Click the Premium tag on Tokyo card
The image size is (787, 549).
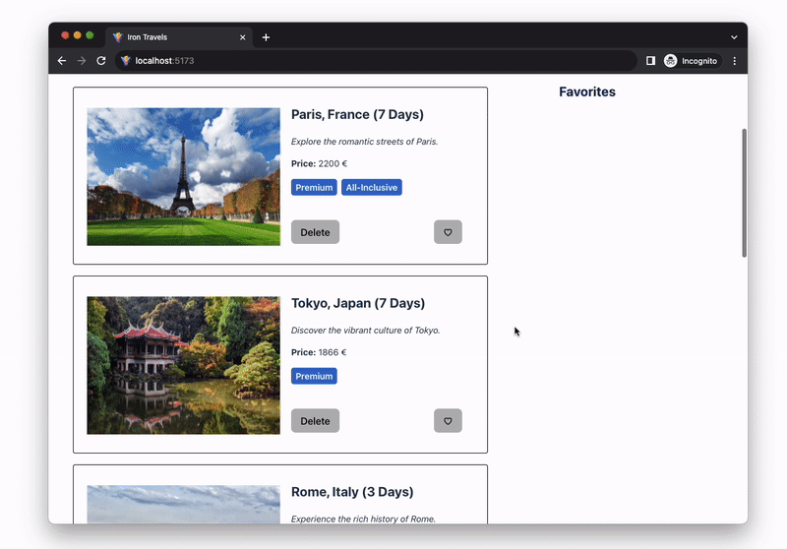tap(314, 377)
